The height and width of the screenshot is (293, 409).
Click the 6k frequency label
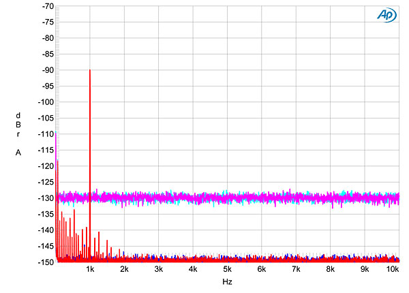[x=262, y=269]
